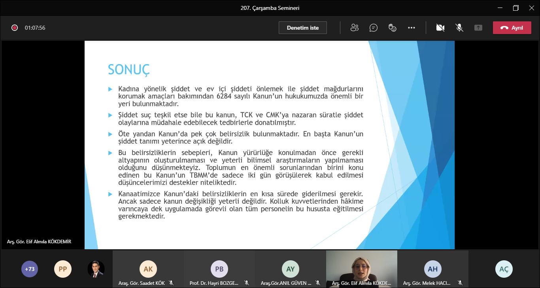The height and width of the screenshot is (288, 540).
Task: Unmute your microphone
Action: click(459, 27)
